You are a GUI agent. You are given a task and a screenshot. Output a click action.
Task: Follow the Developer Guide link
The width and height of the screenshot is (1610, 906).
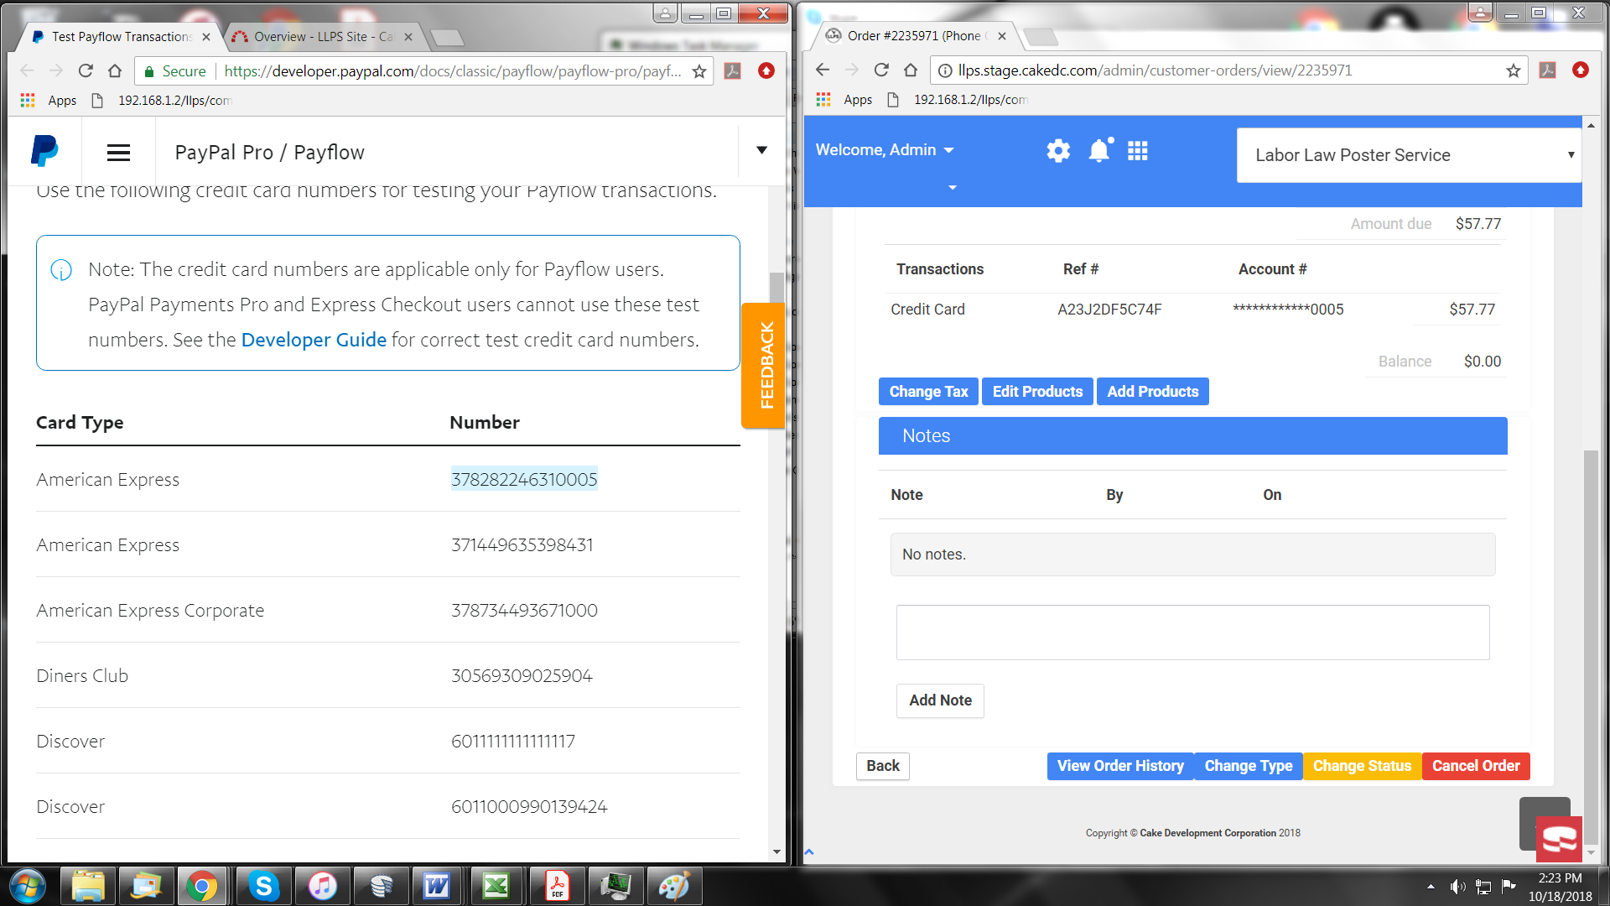click(x=314, y=340)
